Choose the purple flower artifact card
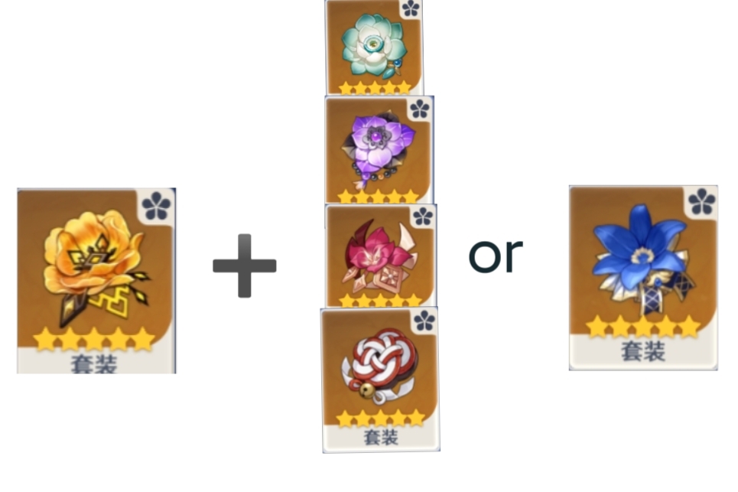The image size is (738, 492). 379,150
